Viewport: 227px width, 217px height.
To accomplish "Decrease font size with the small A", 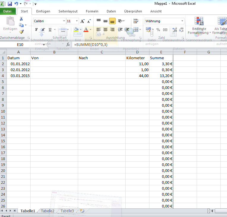I will pyautogui.click(x=89, y=21).
